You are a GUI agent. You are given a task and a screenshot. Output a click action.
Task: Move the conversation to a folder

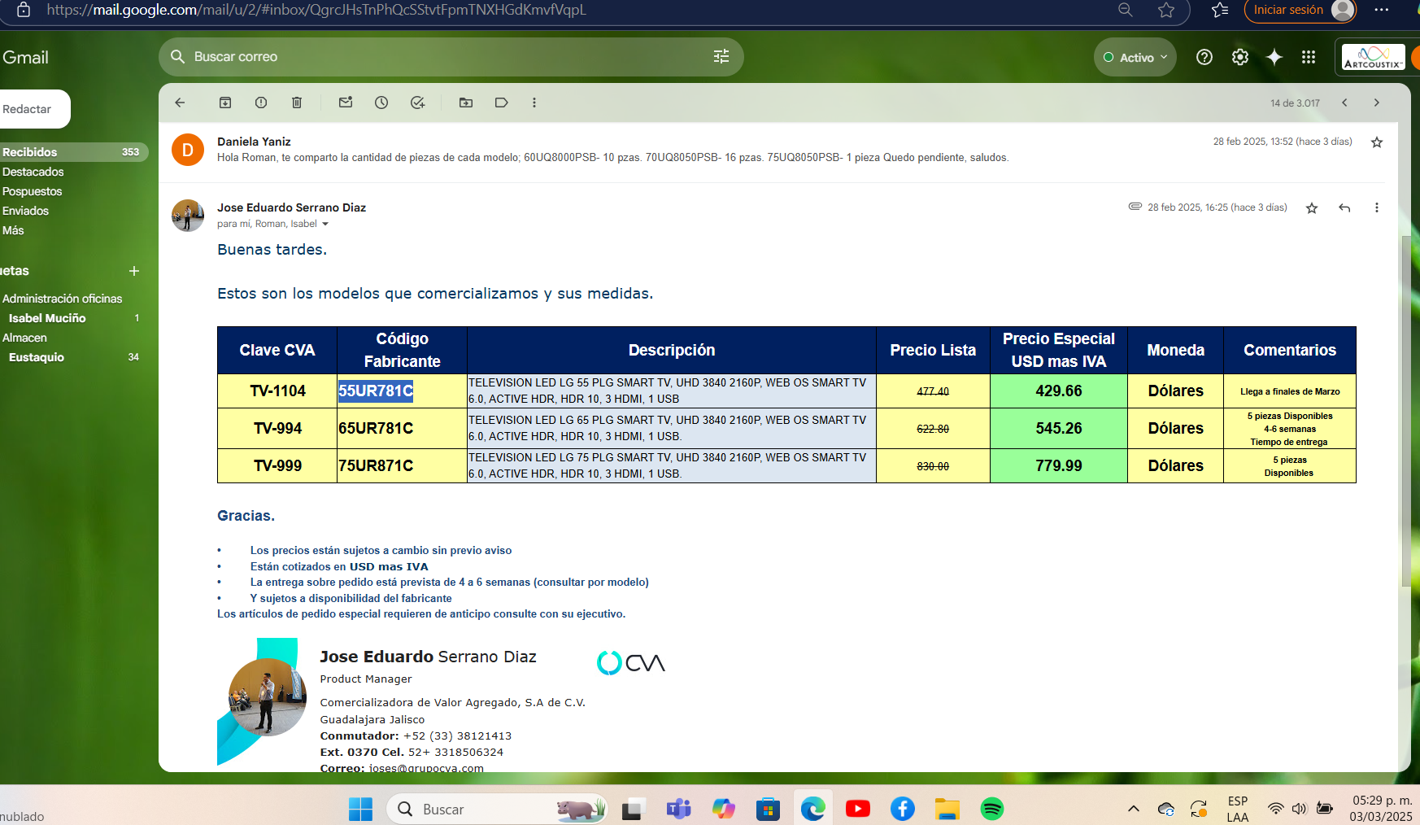click(x=466, y=103)
